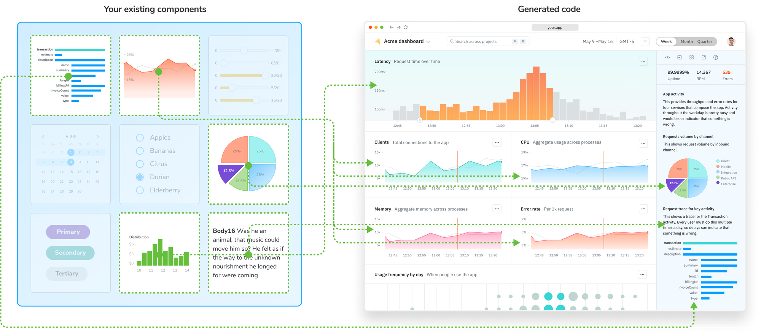This screenshot has width=761, height=335.
Task: Click the browser forward arrow
Action: click(x=398, y=27)
